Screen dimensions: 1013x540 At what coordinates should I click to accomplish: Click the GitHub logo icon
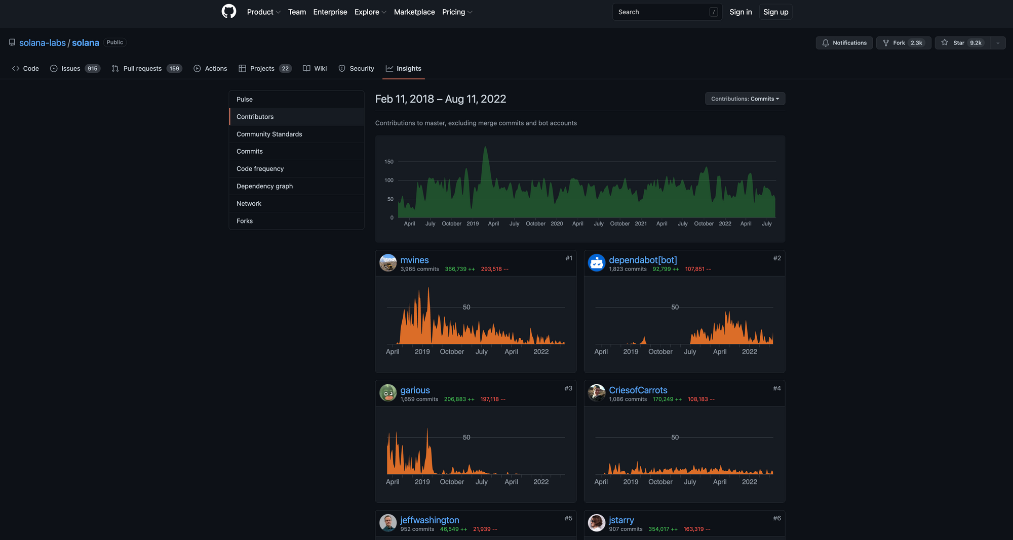click(229, 12)
